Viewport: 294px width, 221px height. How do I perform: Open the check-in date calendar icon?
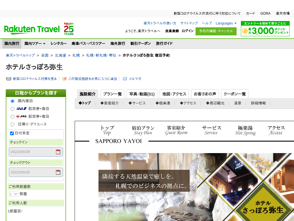58,152
